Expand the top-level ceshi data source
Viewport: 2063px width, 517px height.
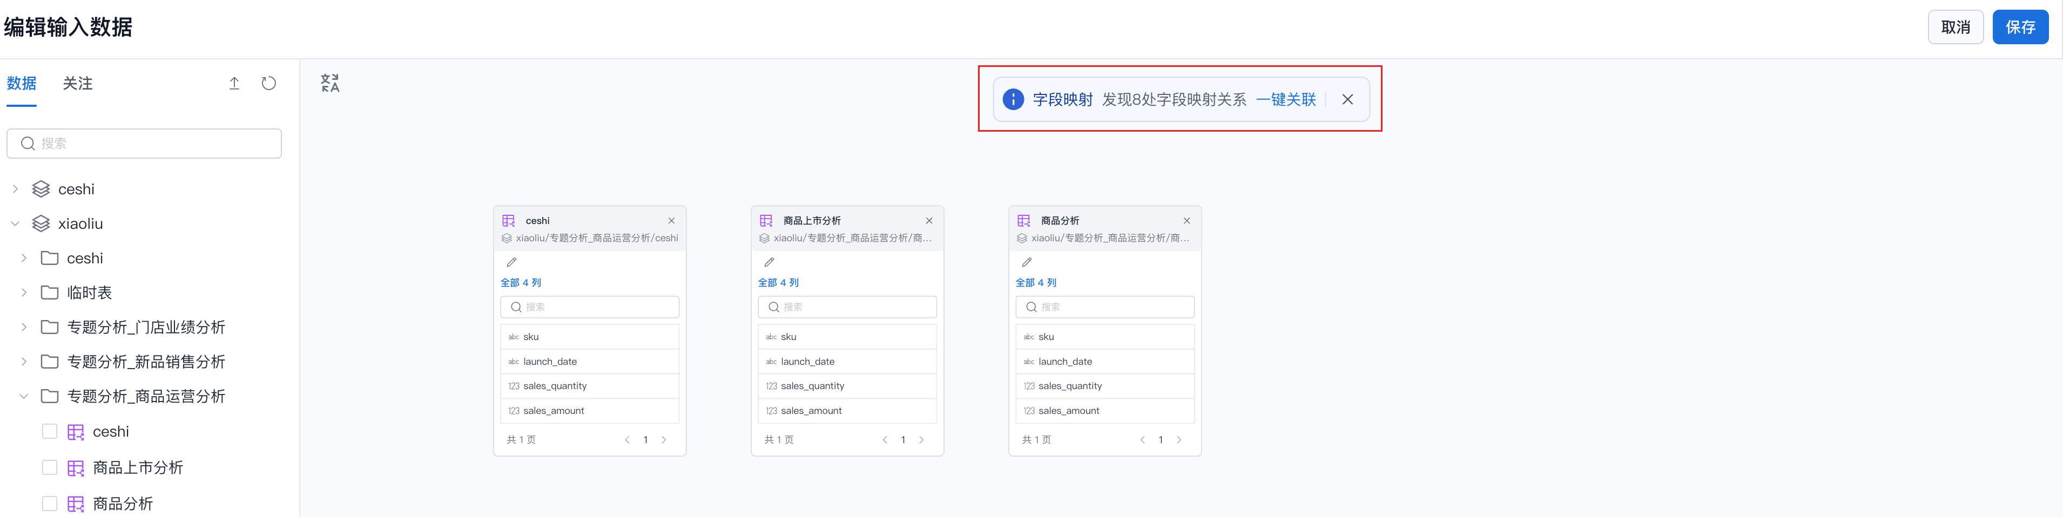[x=15, y=189]
